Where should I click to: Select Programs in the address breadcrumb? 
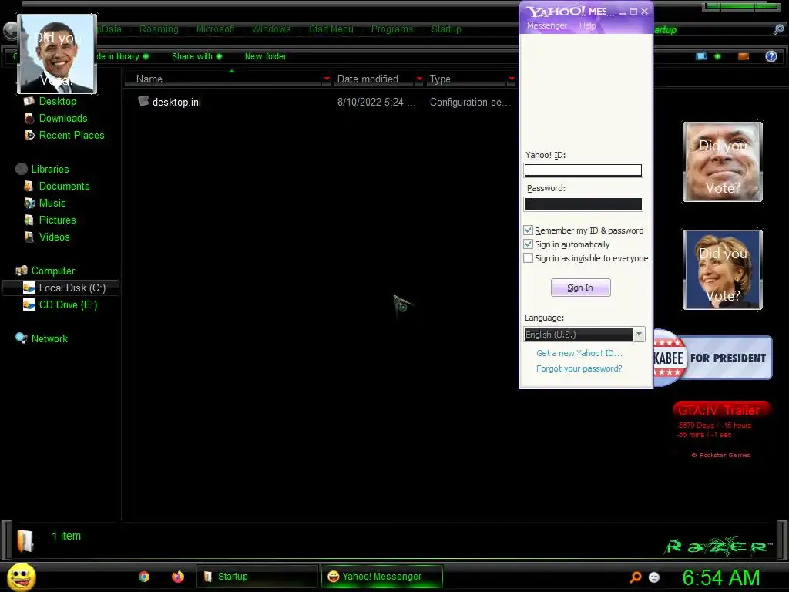click(391, 29)
